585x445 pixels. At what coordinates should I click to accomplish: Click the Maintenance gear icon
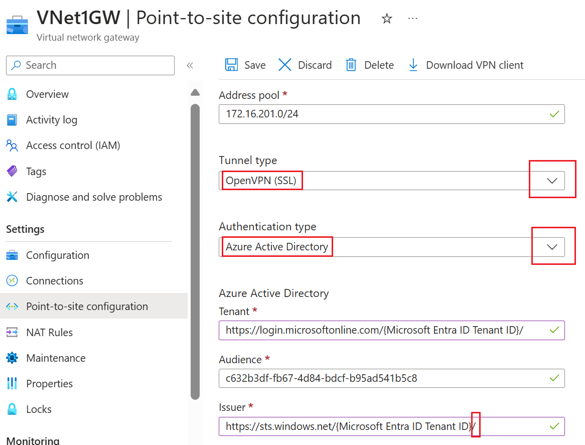click(x=12, y=358)
